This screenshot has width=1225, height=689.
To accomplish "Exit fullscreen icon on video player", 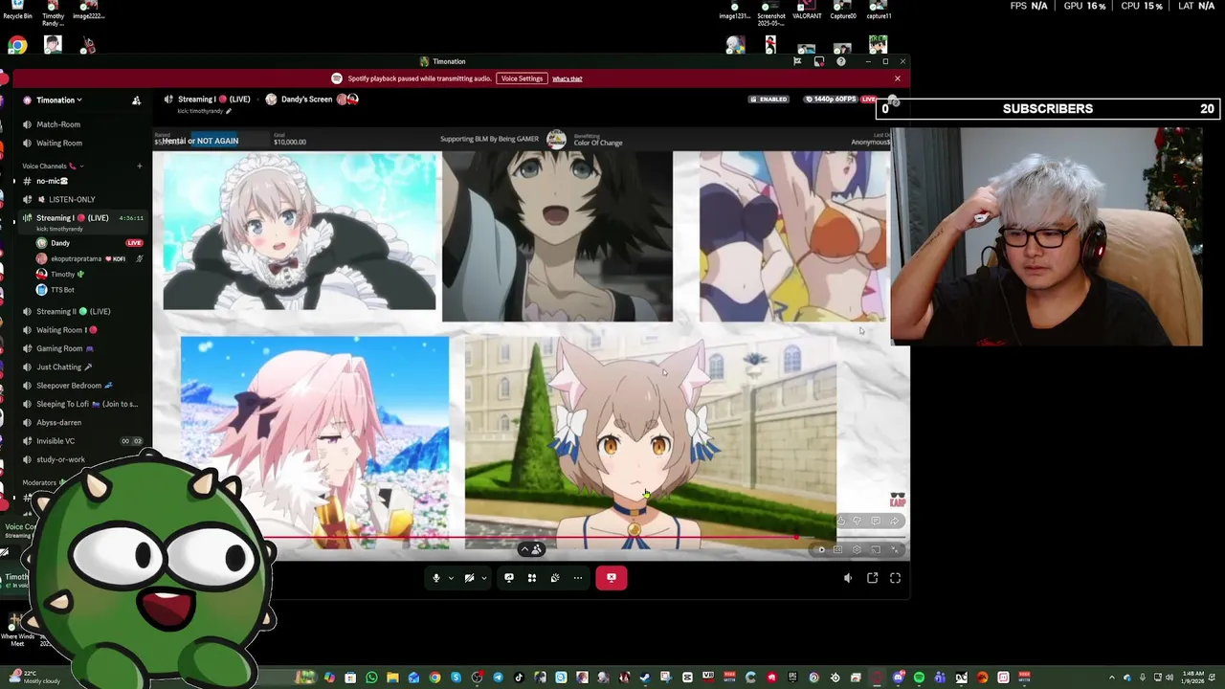I will (895, 549).
